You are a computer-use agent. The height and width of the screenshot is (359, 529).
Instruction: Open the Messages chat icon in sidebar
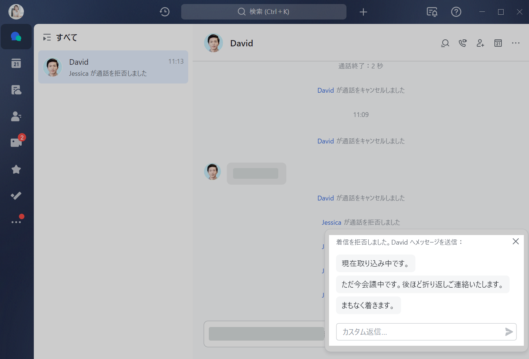pyautogui.click(x=16, y=37)
